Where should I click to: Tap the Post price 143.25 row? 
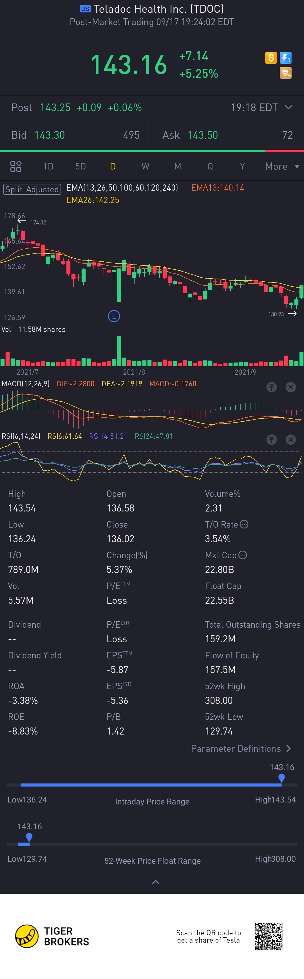(x=152, y=107)
